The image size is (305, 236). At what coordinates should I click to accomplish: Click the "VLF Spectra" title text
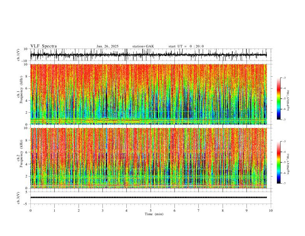coord(44,46)
